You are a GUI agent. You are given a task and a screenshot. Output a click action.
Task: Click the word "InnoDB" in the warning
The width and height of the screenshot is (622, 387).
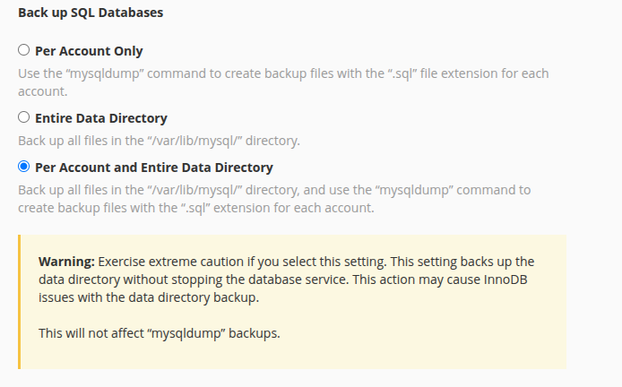[x=505, y=279]
